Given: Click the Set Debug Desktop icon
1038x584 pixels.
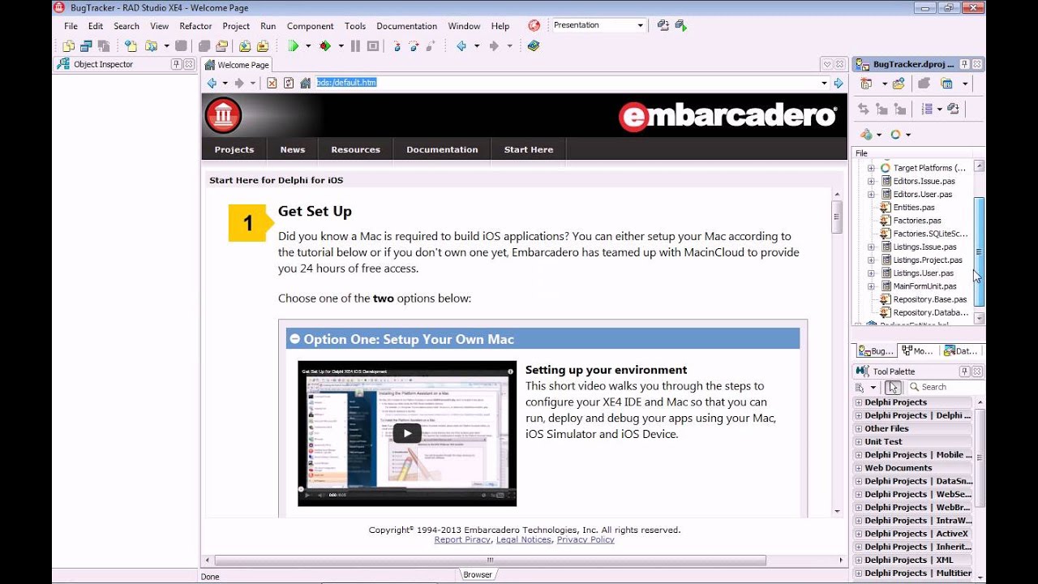Looking at the screenshot, I should pyautogui.click(x=681, y=25).
